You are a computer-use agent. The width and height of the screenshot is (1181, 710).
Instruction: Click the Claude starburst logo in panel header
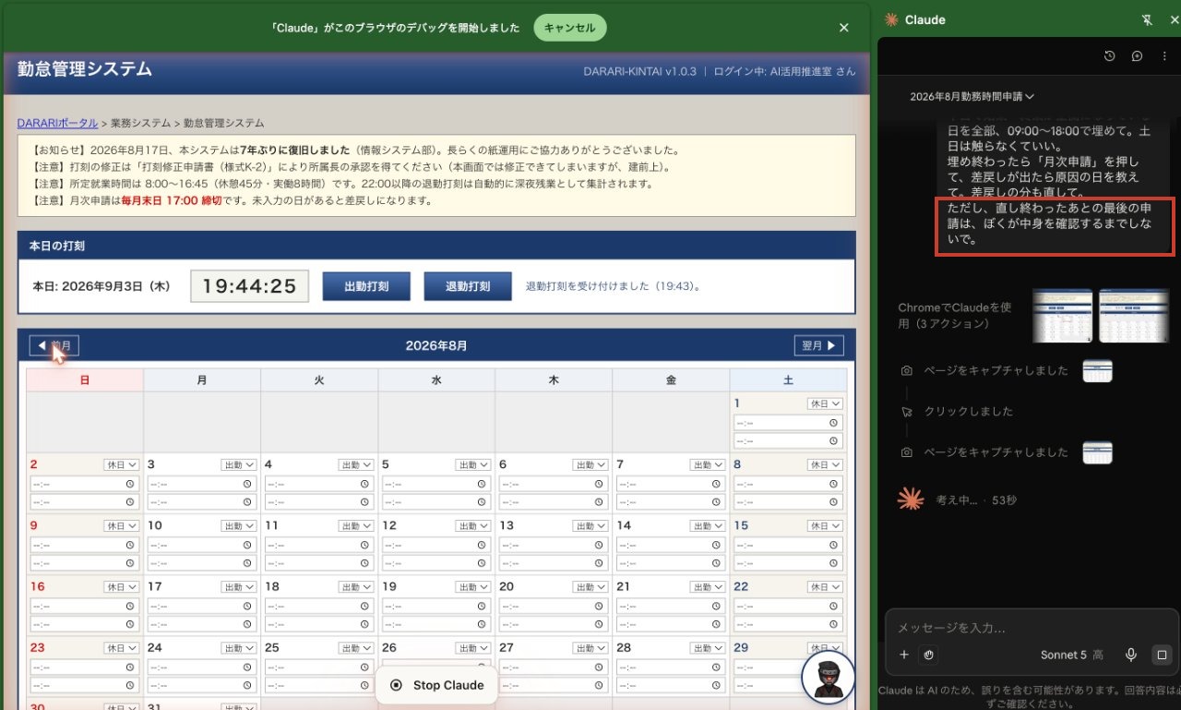pos(891,19)
